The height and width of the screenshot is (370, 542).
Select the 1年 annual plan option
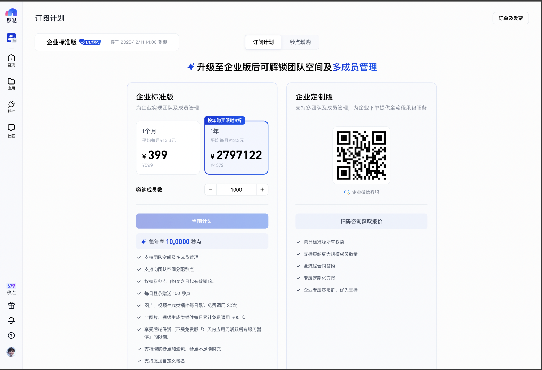236,148
